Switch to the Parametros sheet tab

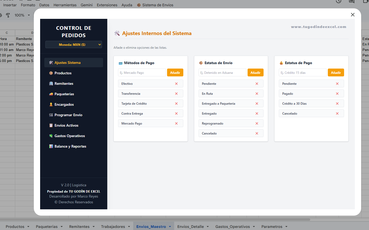[272, 227]
